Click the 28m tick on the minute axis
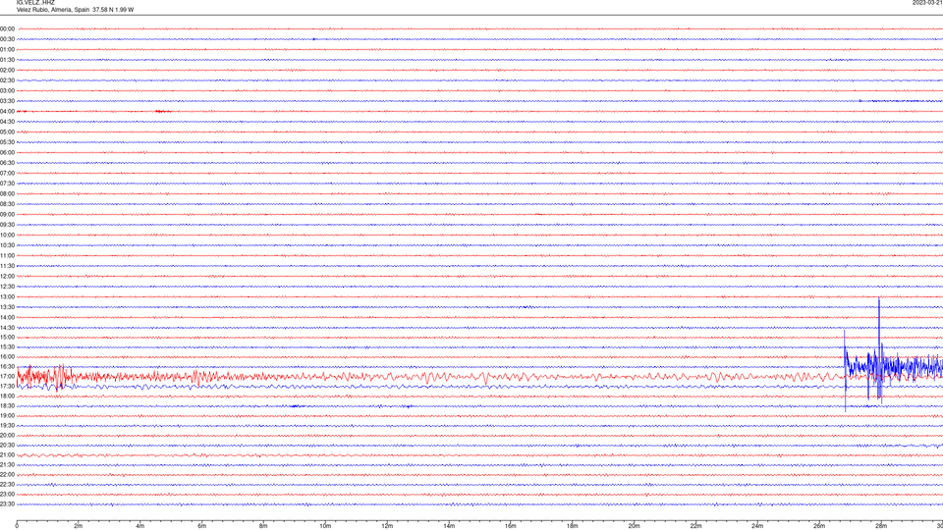The height and width of the screenshot is (530, 943). (881, 526)
